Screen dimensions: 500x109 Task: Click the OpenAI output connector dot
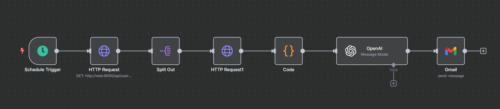[408, 51]
